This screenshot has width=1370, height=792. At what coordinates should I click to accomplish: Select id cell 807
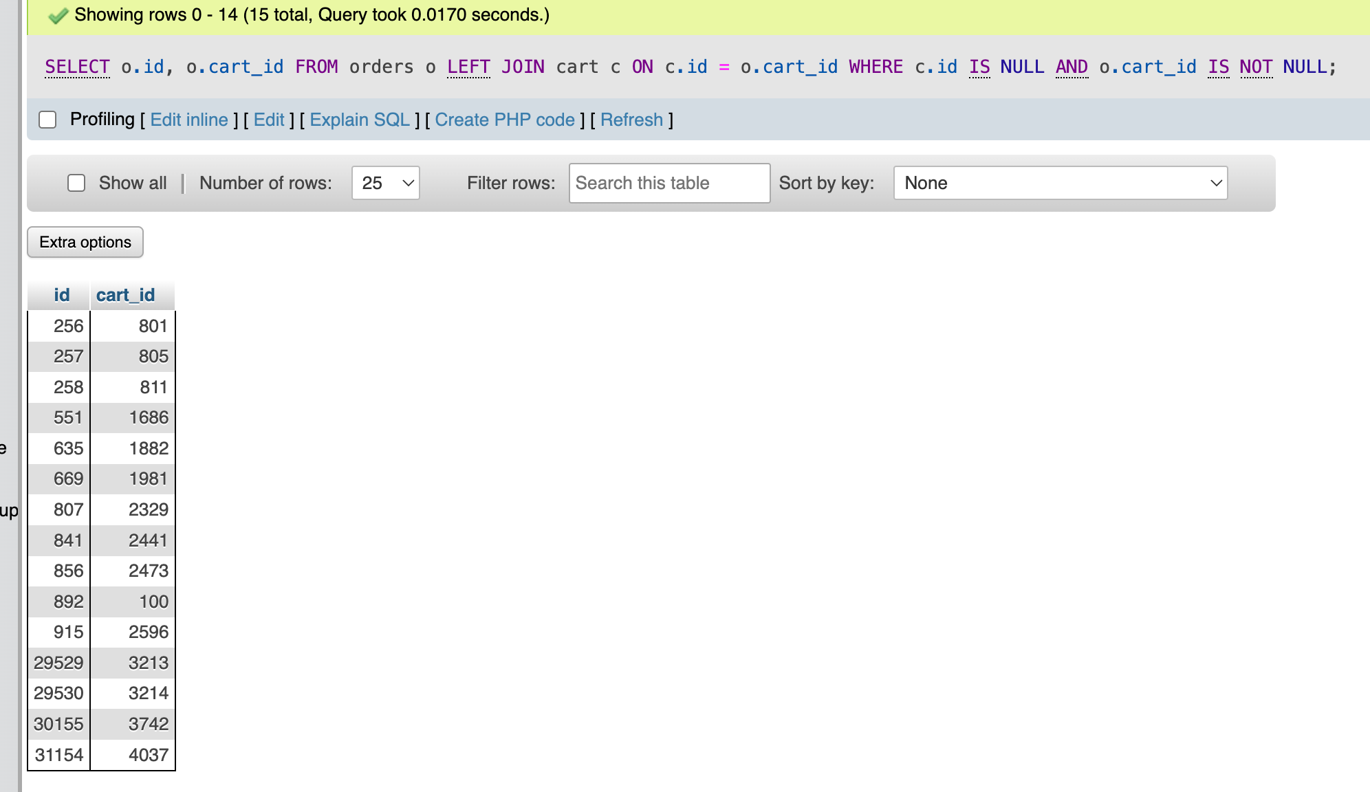(59, 509)
